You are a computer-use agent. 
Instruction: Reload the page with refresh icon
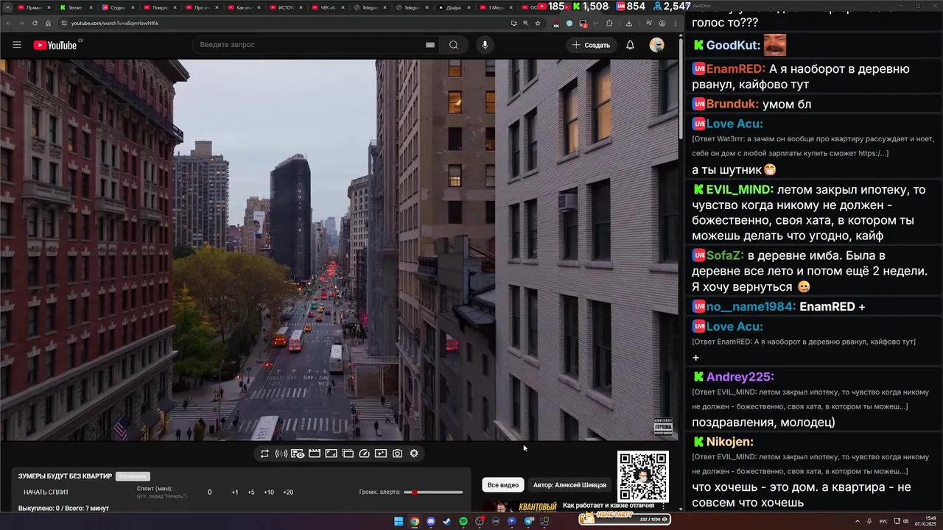(x=35, y=23)
